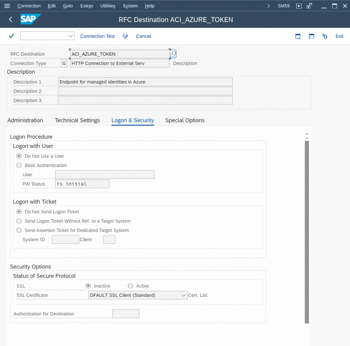
Task: Open the Cert. List link
Action: tap(198, 295)
